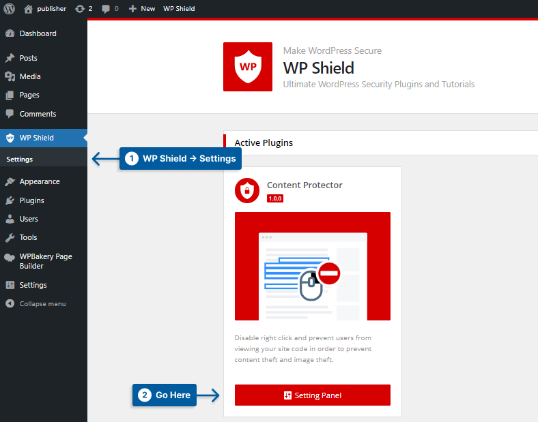538x422 pixels.
Task: Click the WP Shield shield sidebar icon
Action: point(10,138)
